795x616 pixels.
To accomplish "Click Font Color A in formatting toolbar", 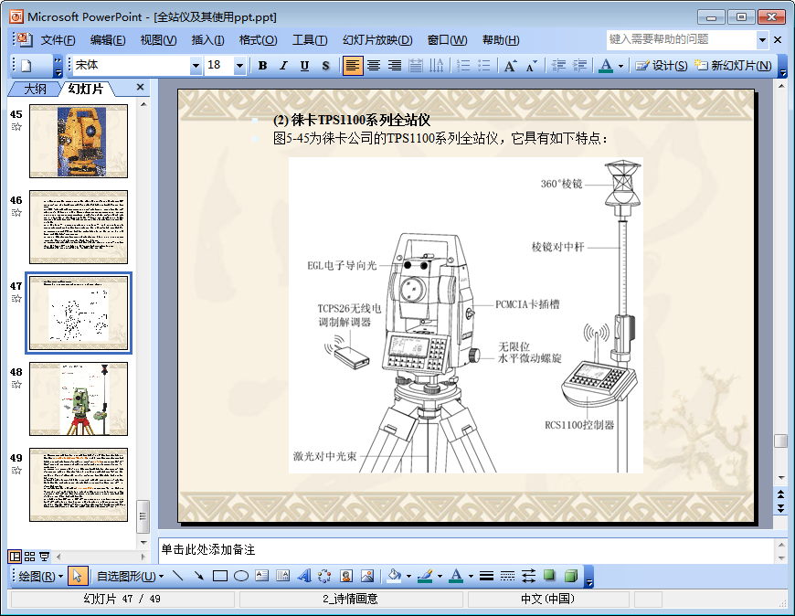I will pyautogui.click(x=606, y=66).
